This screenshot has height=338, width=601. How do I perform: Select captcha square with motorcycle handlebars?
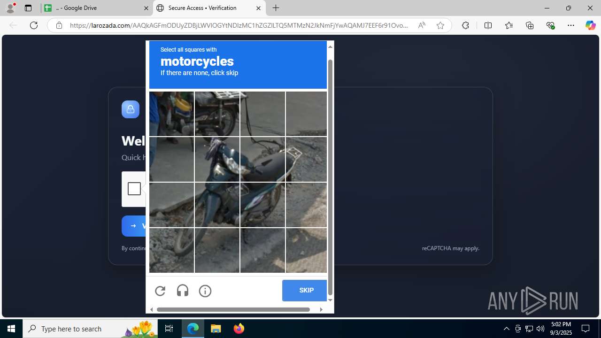click(x=217, y=159)
